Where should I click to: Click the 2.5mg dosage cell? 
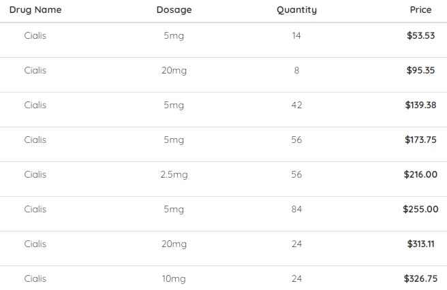point(174,175)
